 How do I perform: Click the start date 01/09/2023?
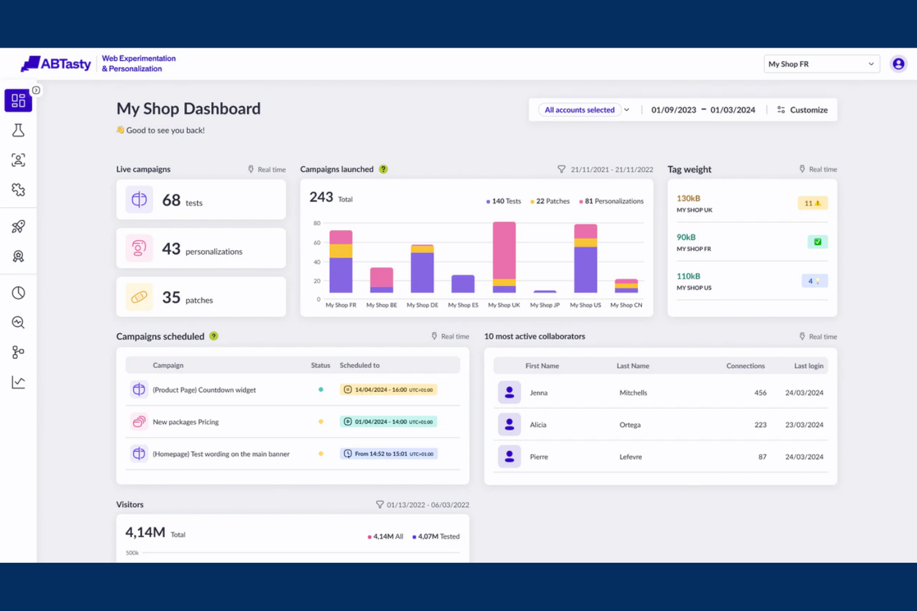(673, 110)
